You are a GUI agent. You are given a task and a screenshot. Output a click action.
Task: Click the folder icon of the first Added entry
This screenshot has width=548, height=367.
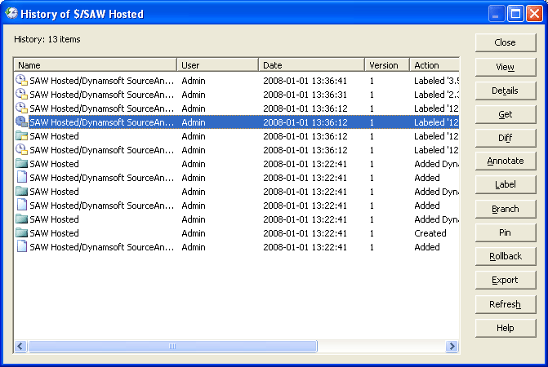point(21,164)
